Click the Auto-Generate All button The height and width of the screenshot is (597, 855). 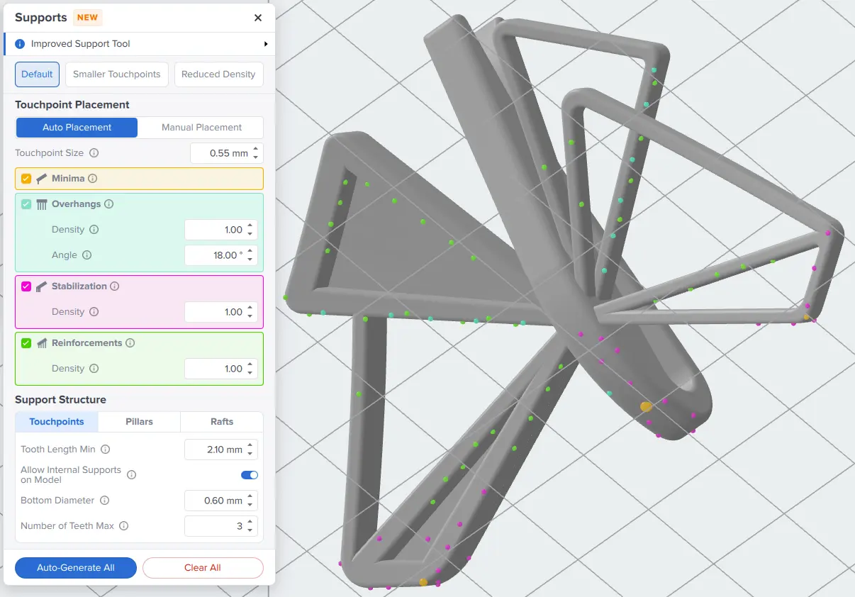pyautogui.click(x=76, y=568)
